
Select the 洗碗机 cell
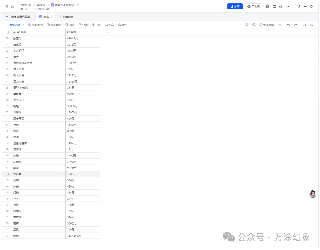pos(38,162)
